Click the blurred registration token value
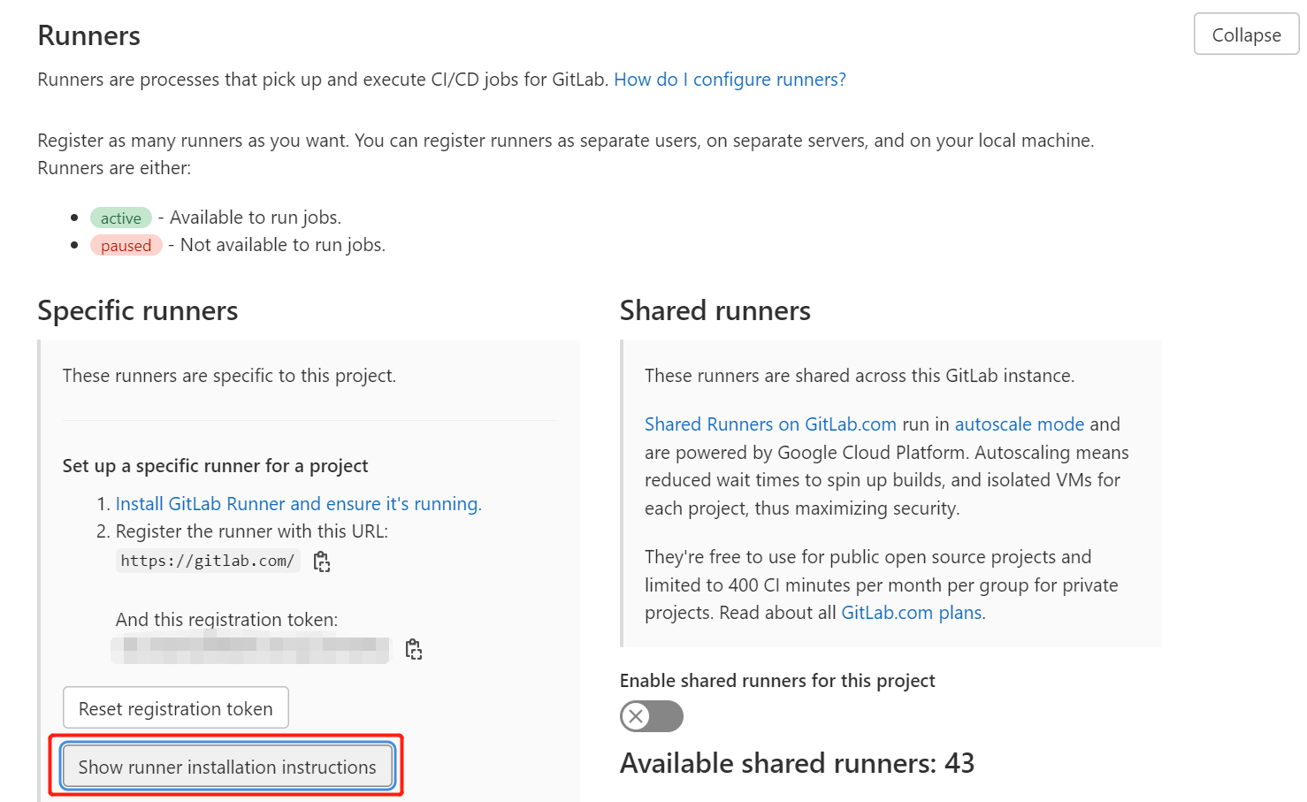 (x=250, y=650)
